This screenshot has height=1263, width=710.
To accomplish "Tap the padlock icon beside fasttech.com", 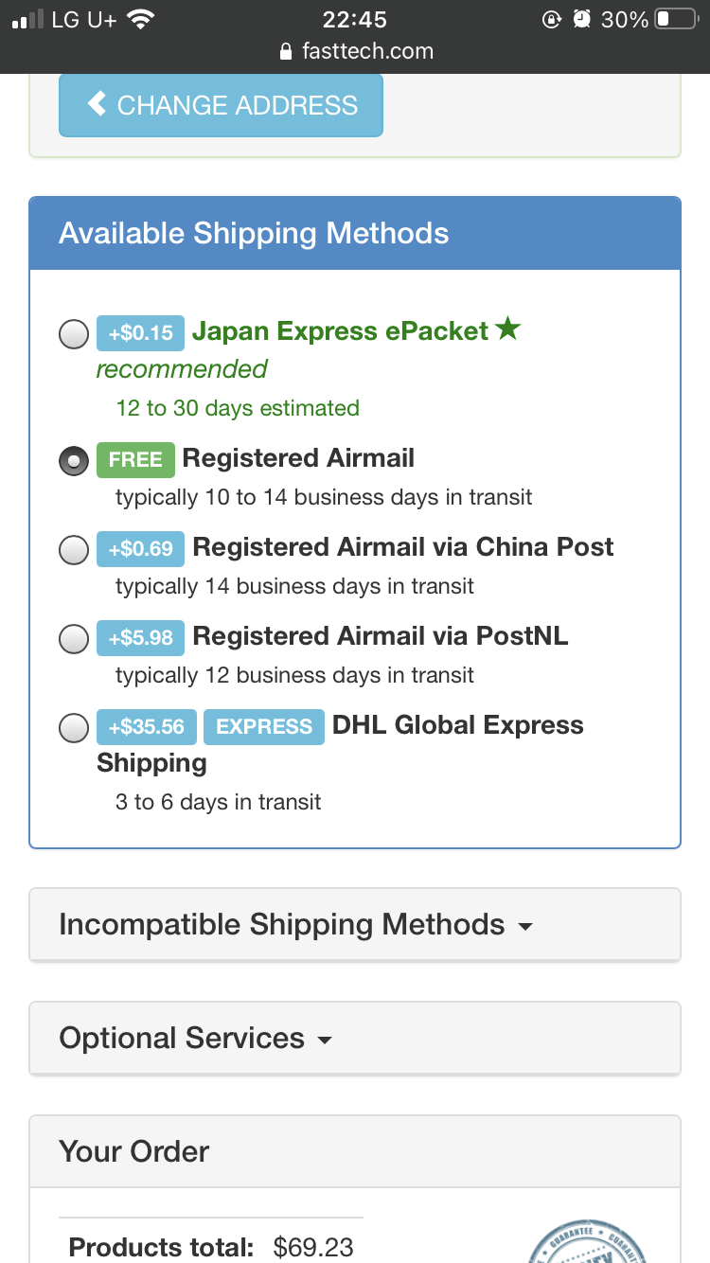I will [x=287, y=52].
